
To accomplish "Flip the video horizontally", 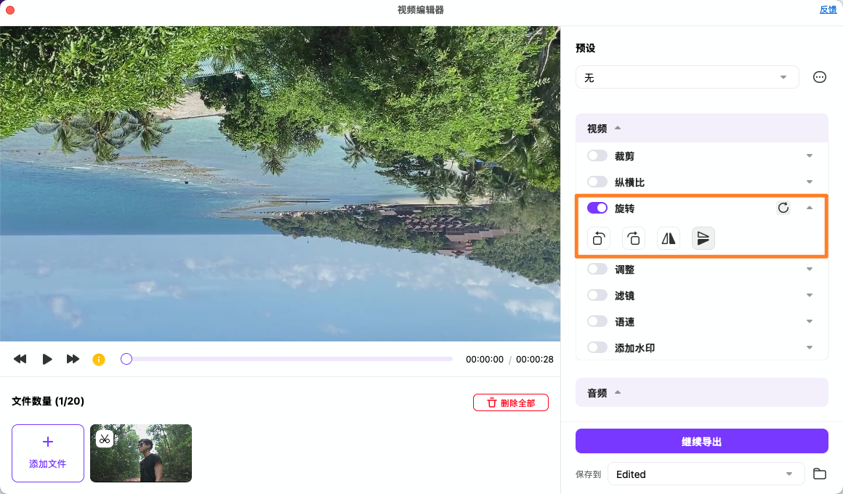I will click(x=668, y=238).
